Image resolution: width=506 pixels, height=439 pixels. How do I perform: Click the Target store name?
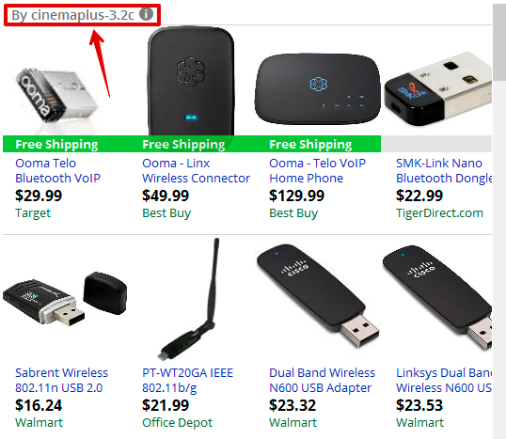click(x=33, y=213)
